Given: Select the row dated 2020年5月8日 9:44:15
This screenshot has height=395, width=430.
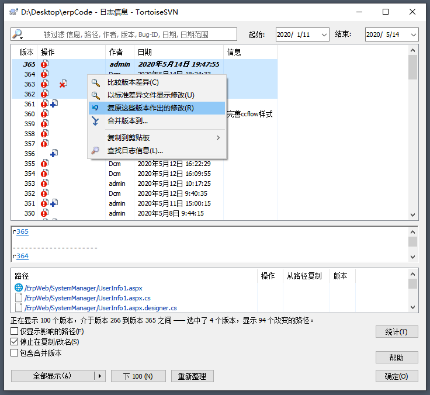Looking at the screenshot, I should [144, 213].
